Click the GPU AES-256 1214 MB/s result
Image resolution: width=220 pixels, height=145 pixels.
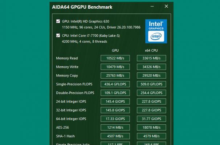pos(115,128)
